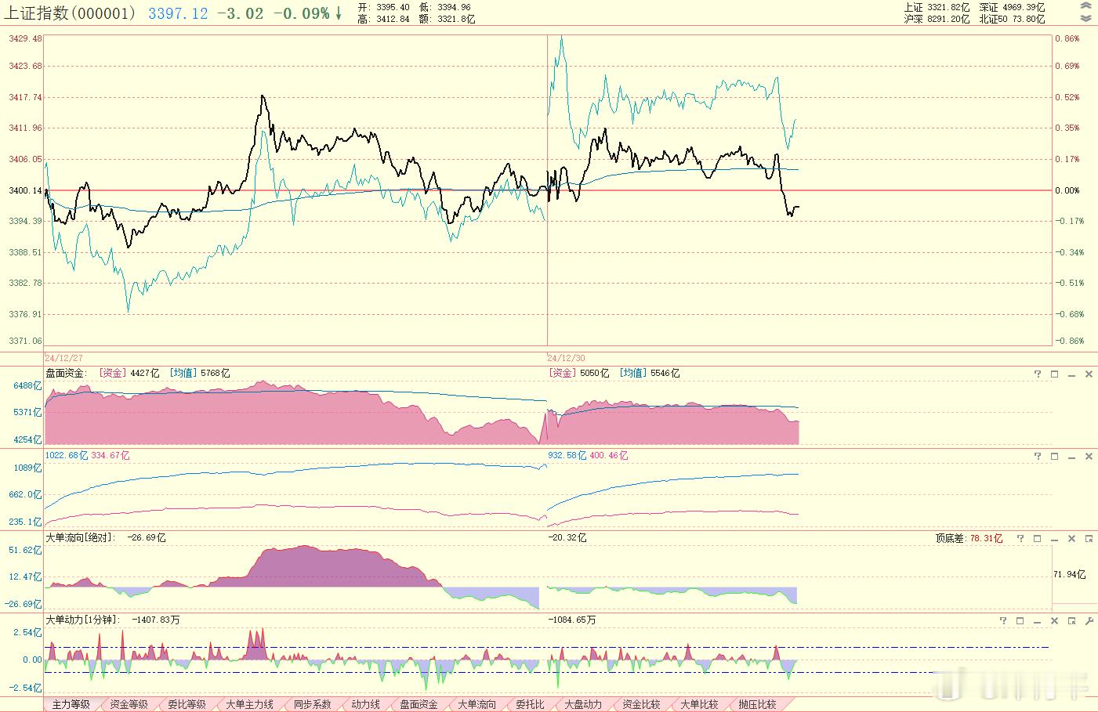
Task: Close the 大单动力 panel
Action: point(1055,620)
